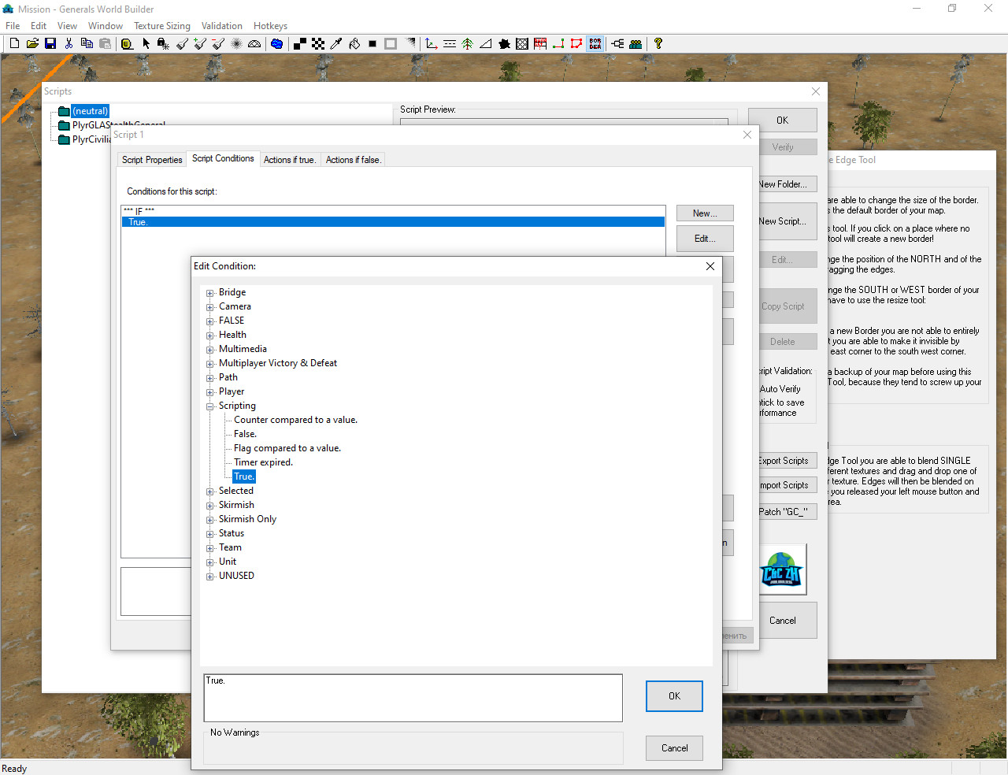Screen dimensions: 1008x775
Task: Click the condition text box showing True.
Action: pyautogui.click(x=413, y=698)
